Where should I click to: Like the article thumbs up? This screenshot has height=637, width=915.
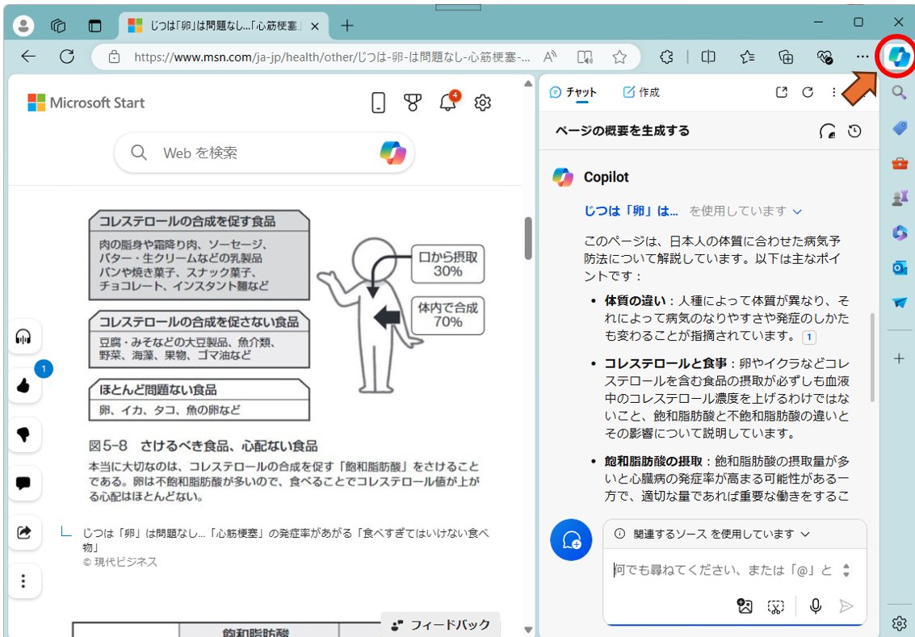pyautogui.click(x=23, y=386)
